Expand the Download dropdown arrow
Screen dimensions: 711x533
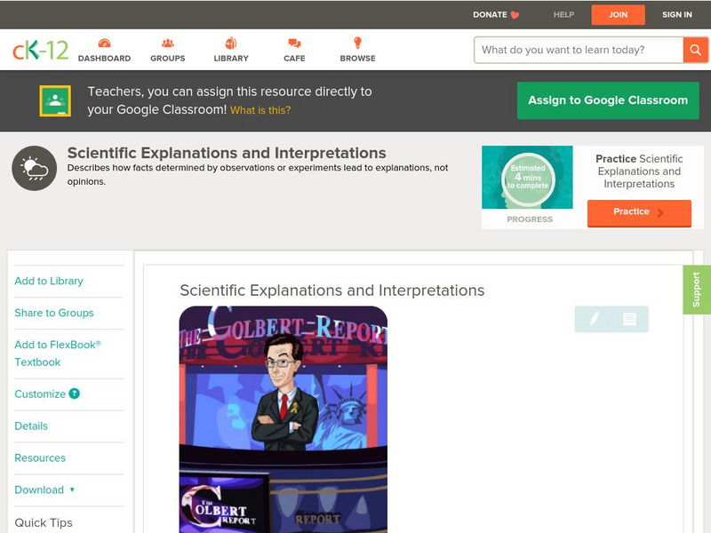click(x=72, y=489)
